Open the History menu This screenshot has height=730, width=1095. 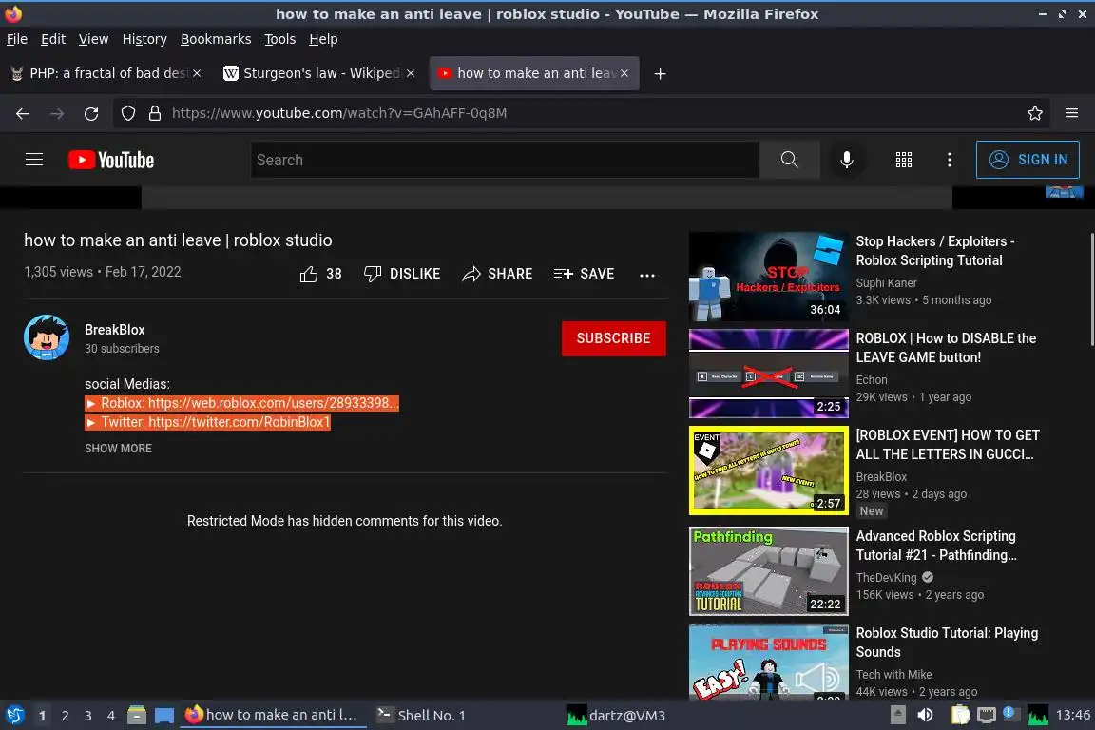click(x=144, y=39)
